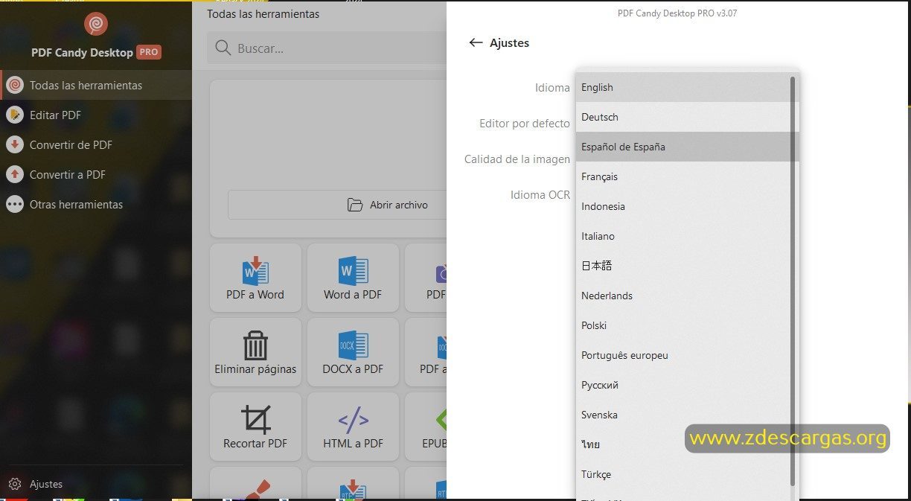Open Ajustes from the sidebar bottom
This screenshot has width=911, height=501.
click(96, 484)
